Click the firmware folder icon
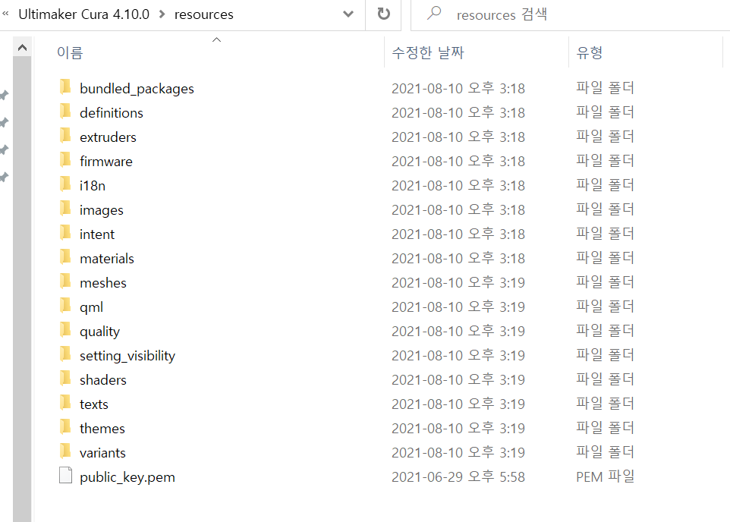Screen dimensions: 730x522 [66, 160]
